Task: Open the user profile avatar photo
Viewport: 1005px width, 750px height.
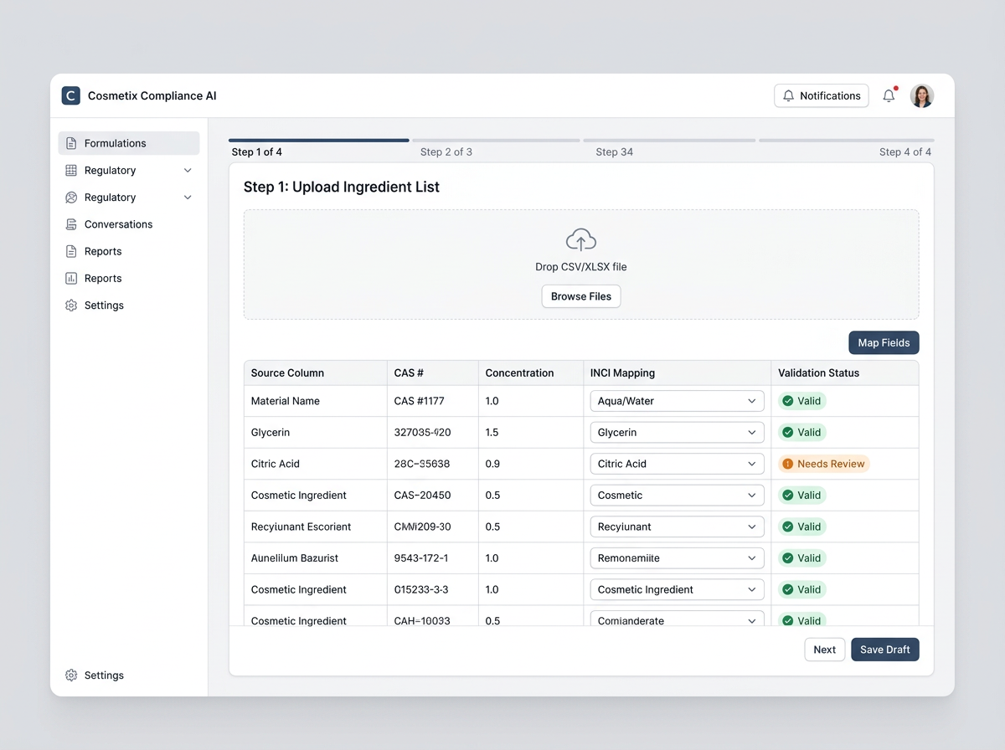Action: point(922,95)
